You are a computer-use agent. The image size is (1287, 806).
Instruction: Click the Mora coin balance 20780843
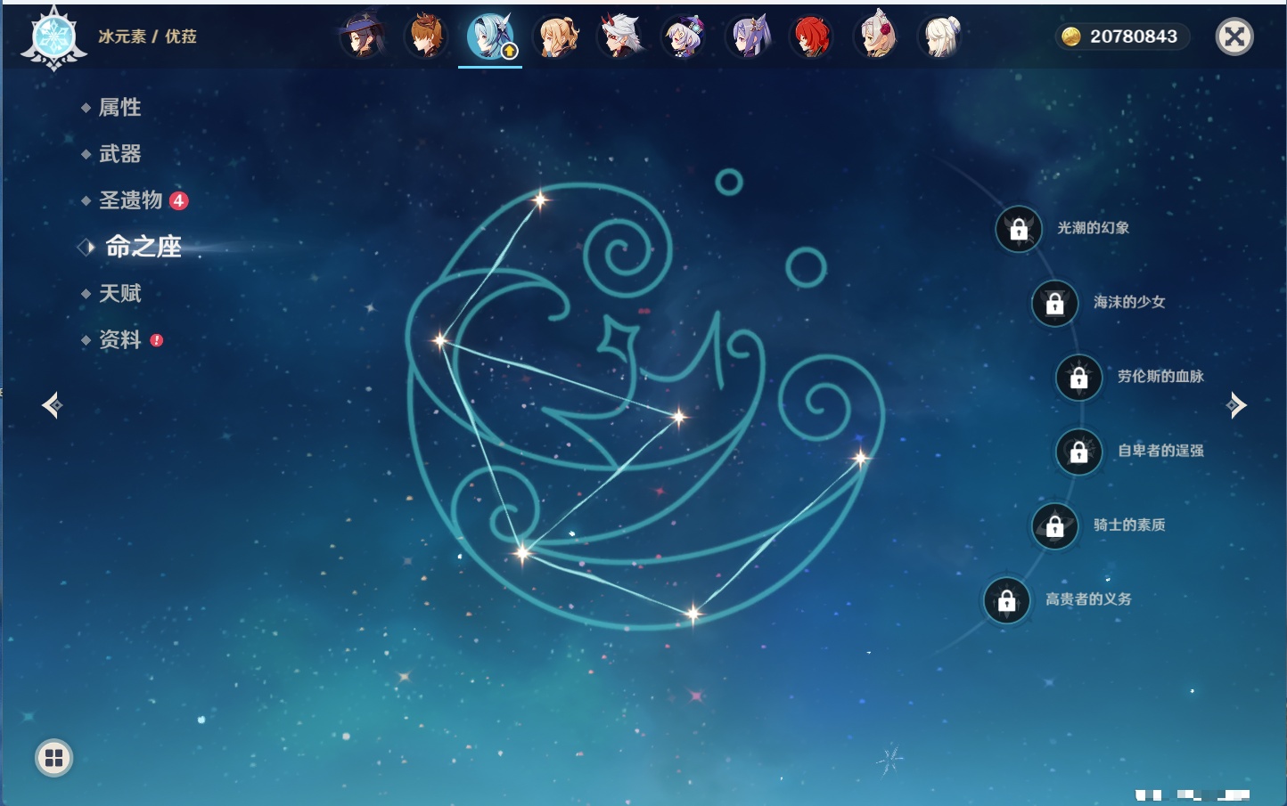click(1123, 37)
